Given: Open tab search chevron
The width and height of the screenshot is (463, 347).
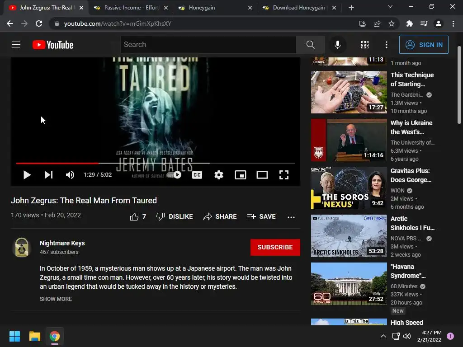Looking at the screenshot, I should coord(390,6).
